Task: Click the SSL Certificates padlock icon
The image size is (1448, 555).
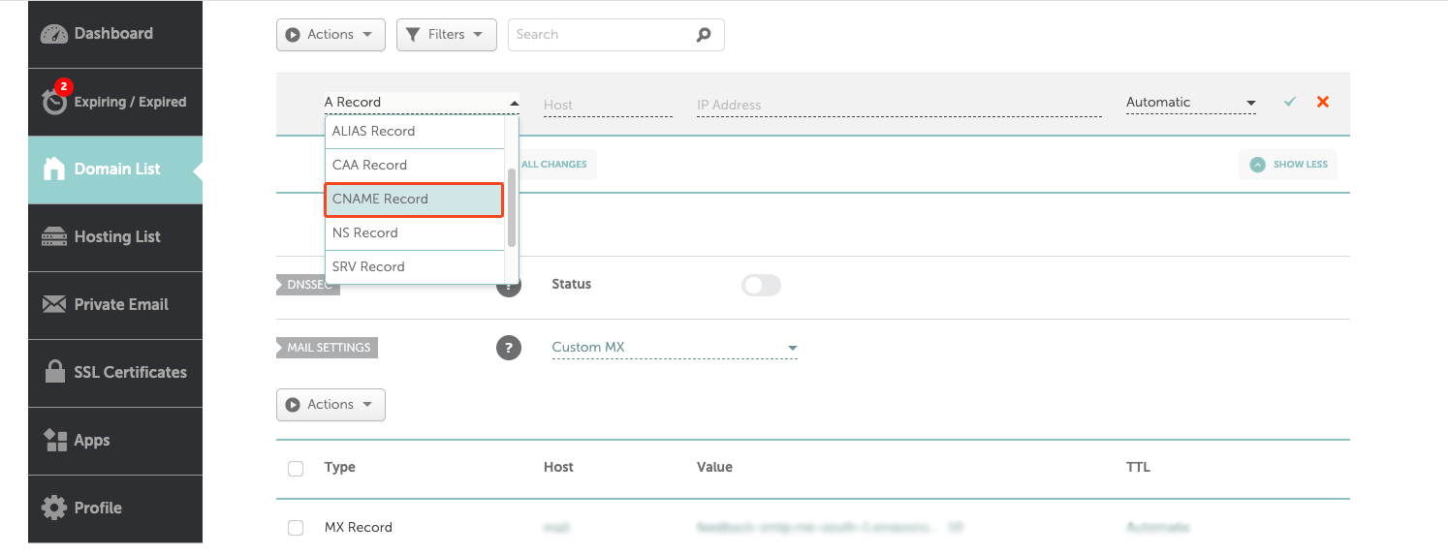Action: (x=55, y=371)
